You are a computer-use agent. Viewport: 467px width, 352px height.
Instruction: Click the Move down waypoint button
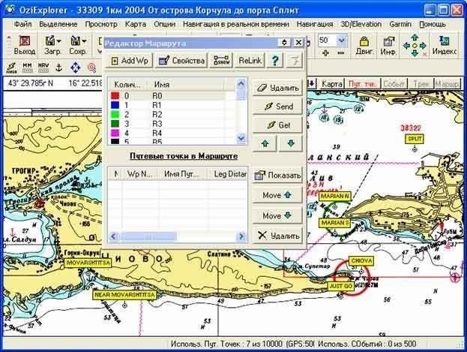[277, 215]
